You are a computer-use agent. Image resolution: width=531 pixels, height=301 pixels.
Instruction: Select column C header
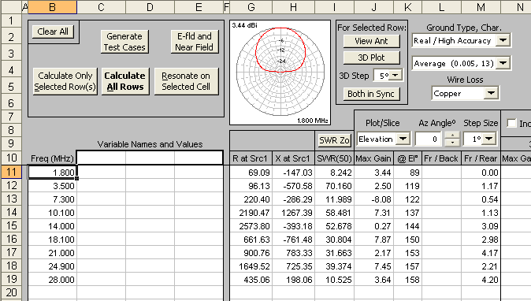click(x=101, y=7)
